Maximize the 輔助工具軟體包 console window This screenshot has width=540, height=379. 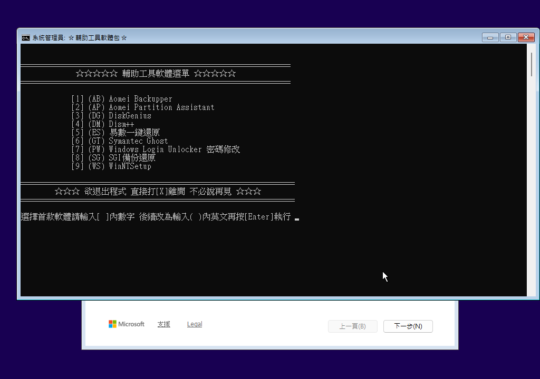pos(508,37)
